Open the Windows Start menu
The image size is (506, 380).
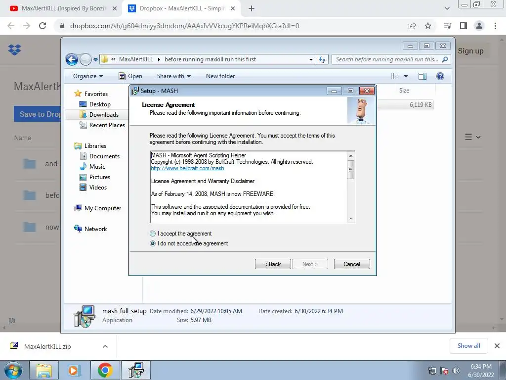tap(13, 370)
